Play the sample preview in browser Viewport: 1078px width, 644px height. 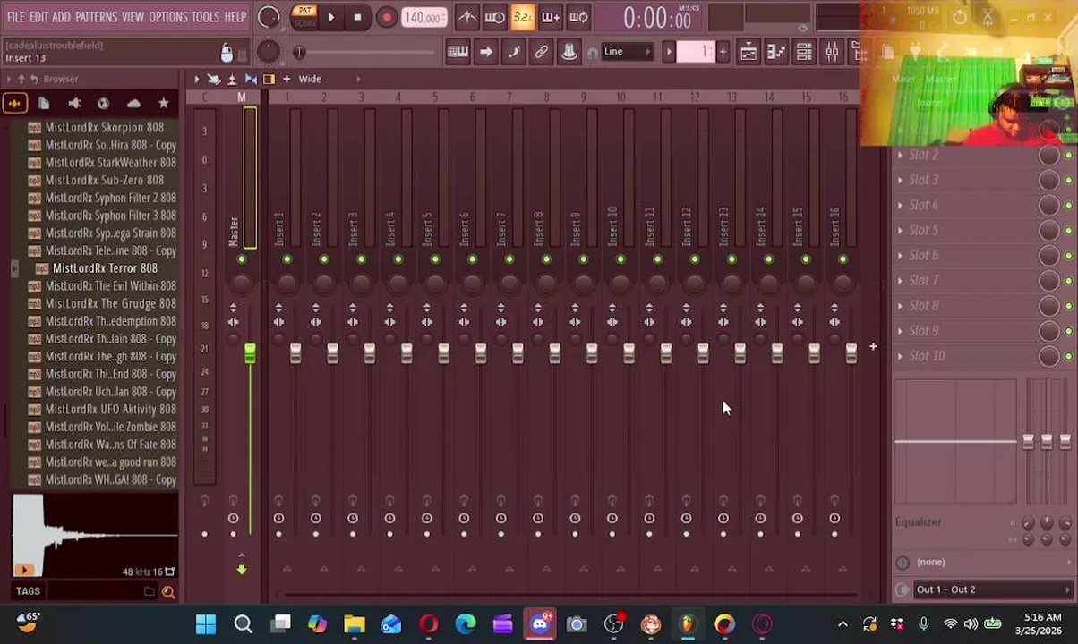pos(24,570)
